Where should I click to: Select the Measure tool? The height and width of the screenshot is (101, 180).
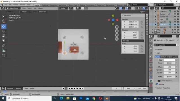(x=4, y=50)
